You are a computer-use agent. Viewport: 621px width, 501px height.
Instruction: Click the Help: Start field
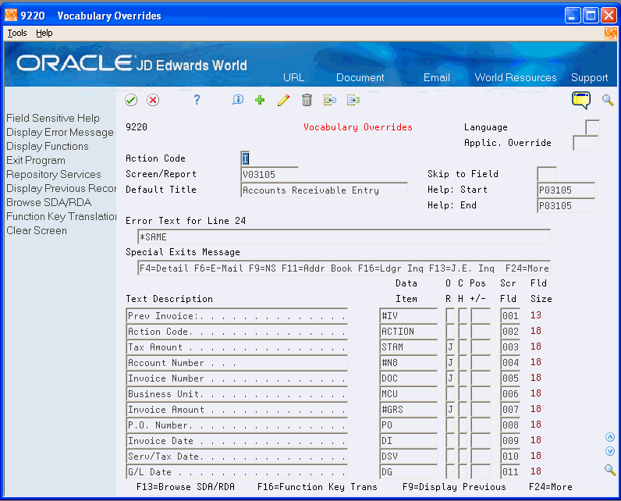[566, 190]
